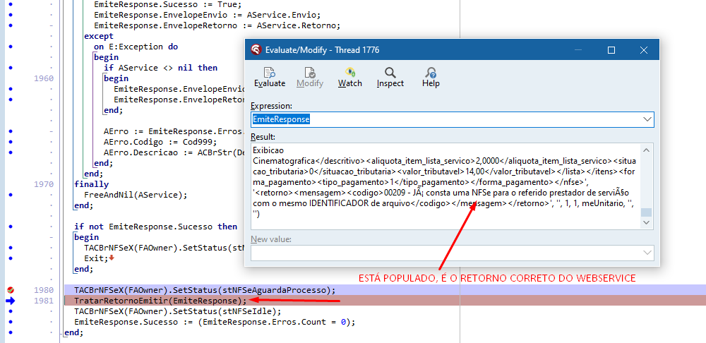This screenshot has width=706, height=343.
Task: Click the 'except' keyword in the code
Action: click(x=99, y=36)
